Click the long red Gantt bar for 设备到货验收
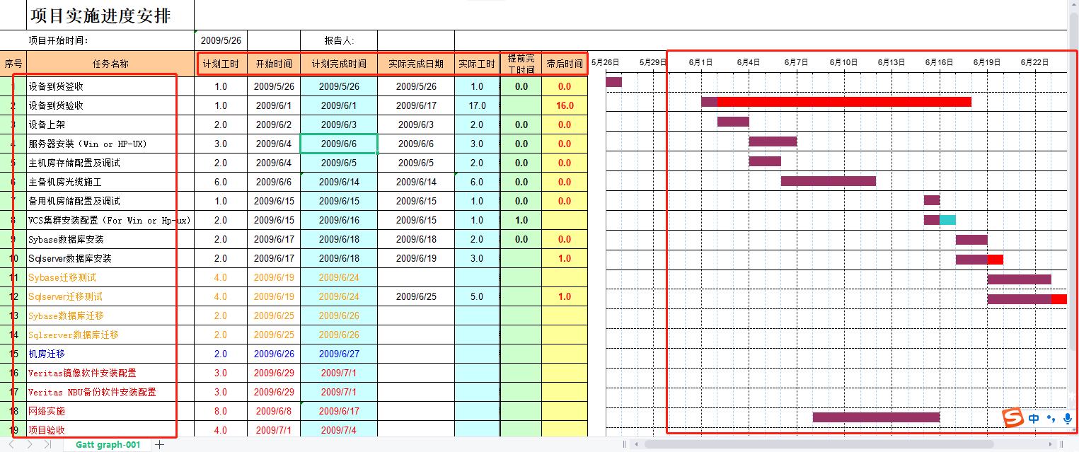Screen dimensions: 1079x452 844,102
